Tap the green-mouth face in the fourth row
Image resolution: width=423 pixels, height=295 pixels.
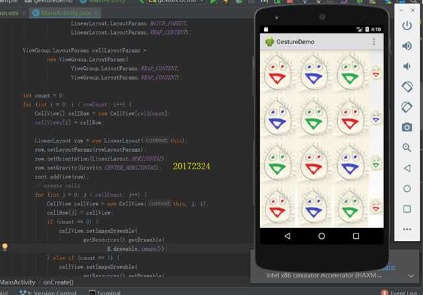(351, 207)
